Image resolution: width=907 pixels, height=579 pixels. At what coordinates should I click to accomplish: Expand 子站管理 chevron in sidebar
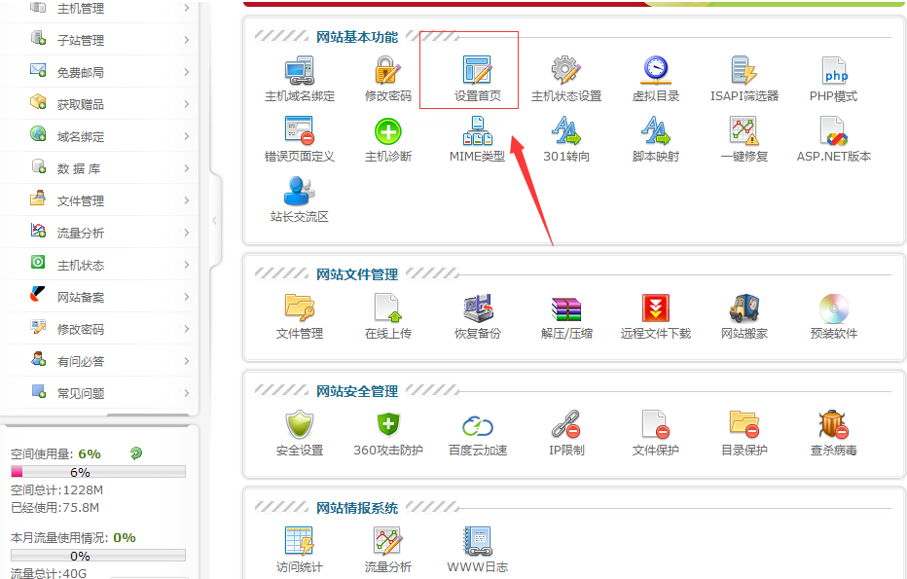pyautogui.click(x=186, y=40)
